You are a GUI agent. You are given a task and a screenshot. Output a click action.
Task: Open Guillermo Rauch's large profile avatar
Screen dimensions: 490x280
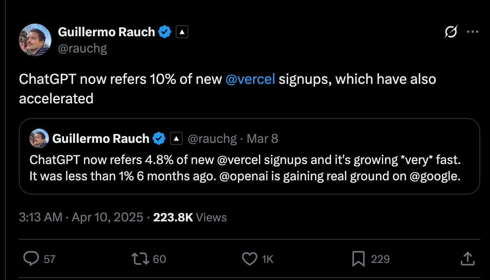[x=35, y=40]
